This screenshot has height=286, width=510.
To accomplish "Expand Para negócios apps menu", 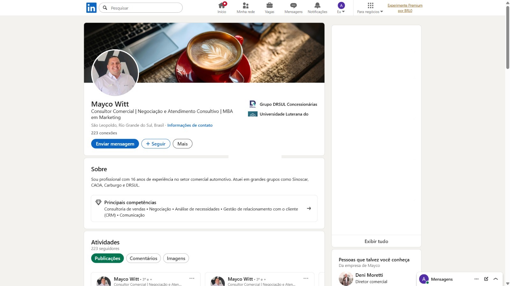I will click(x=370, y=8).
